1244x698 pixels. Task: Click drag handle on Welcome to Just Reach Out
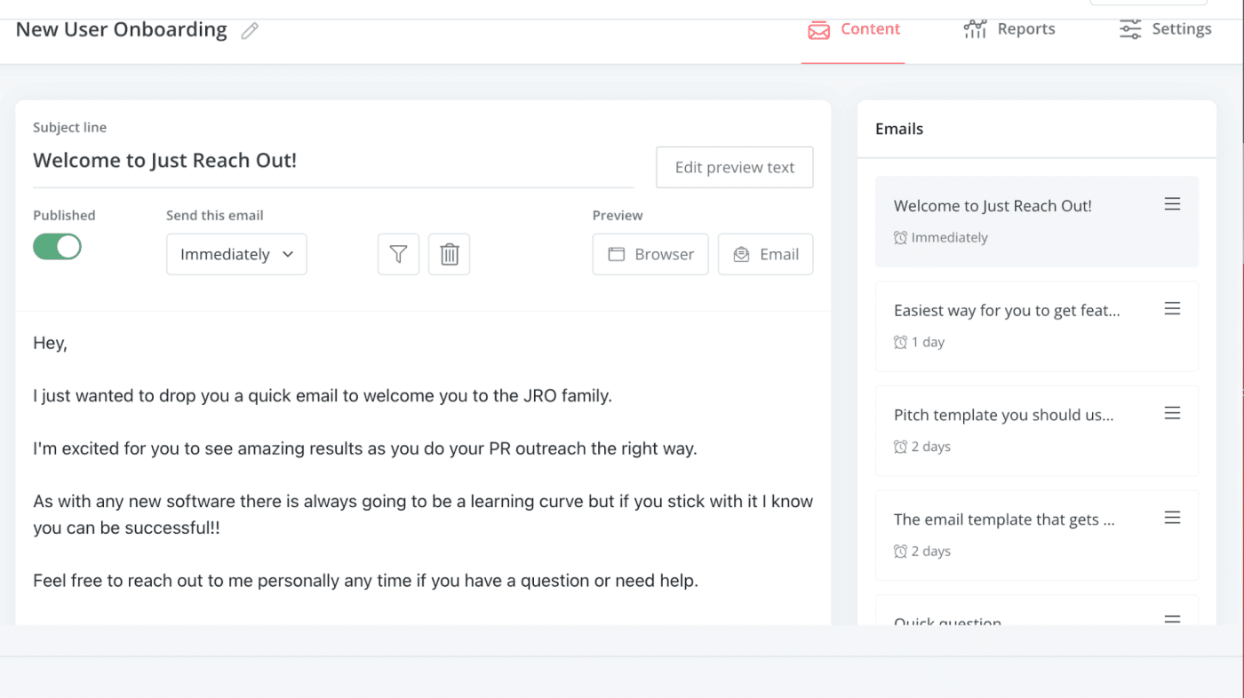click(x=1172, y=204)
